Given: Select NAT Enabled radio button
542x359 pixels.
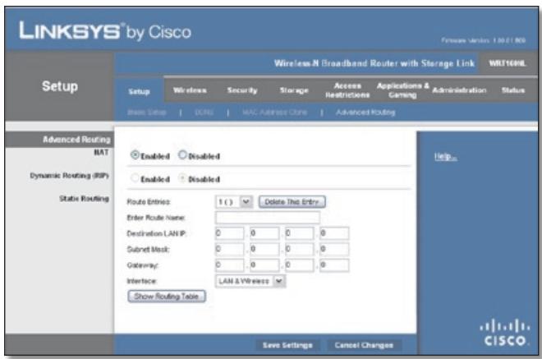Looking at the screenshot, I should click(x=135, y=155).
